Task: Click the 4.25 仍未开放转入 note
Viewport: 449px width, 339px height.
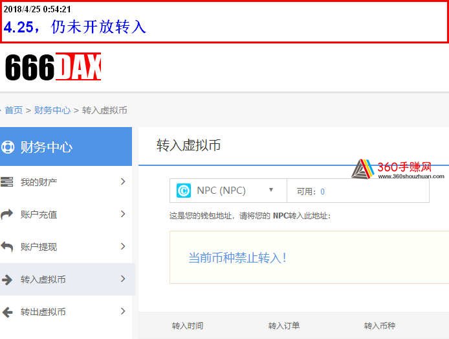Action: point(75,27)
